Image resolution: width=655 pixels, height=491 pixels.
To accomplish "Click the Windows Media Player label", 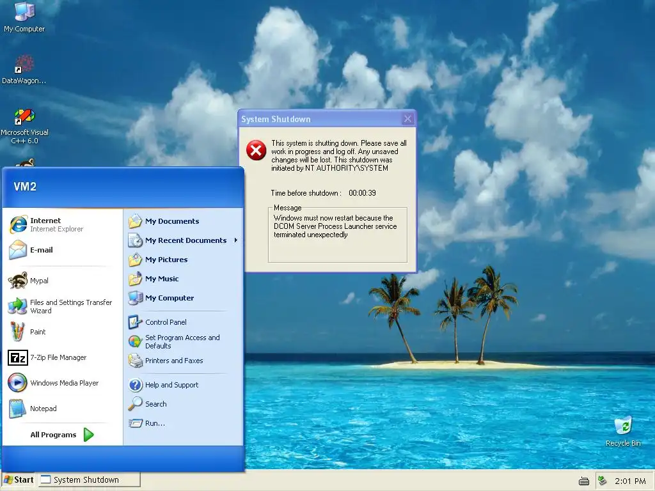I will 65,383.
